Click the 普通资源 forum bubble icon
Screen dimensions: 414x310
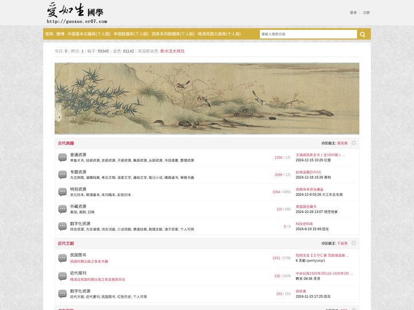[62, 157]
